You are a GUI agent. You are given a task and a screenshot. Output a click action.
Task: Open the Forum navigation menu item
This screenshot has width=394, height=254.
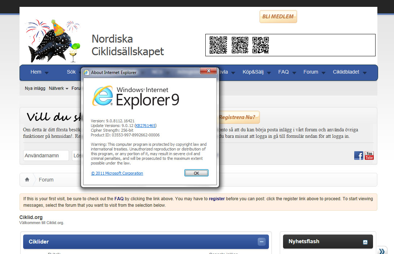(311, 72)
